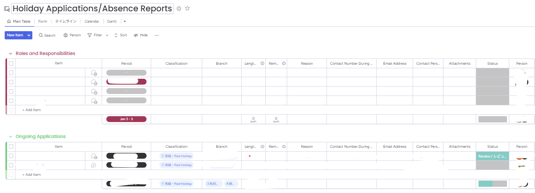Open updates bubble showing 1 comment
The image size is (535, 193).
94,73
